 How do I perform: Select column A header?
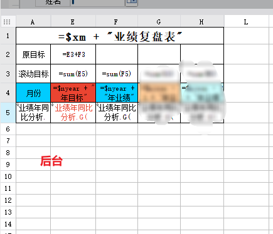pyautogui.click(x=33, y=22)
